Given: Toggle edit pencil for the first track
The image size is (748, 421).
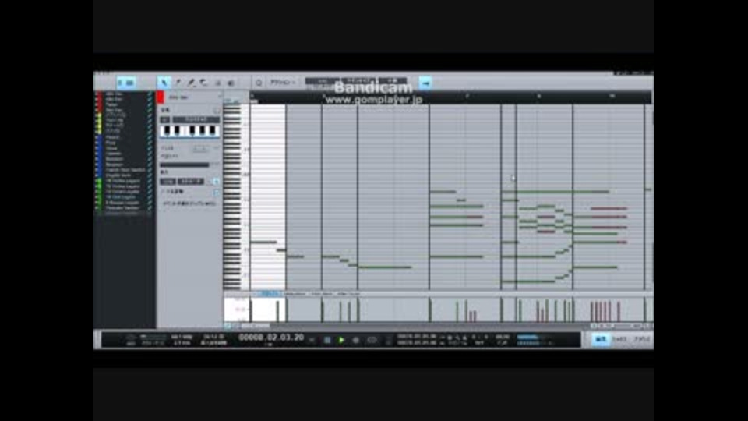Looking at the screenshot, I should [150, 94].
